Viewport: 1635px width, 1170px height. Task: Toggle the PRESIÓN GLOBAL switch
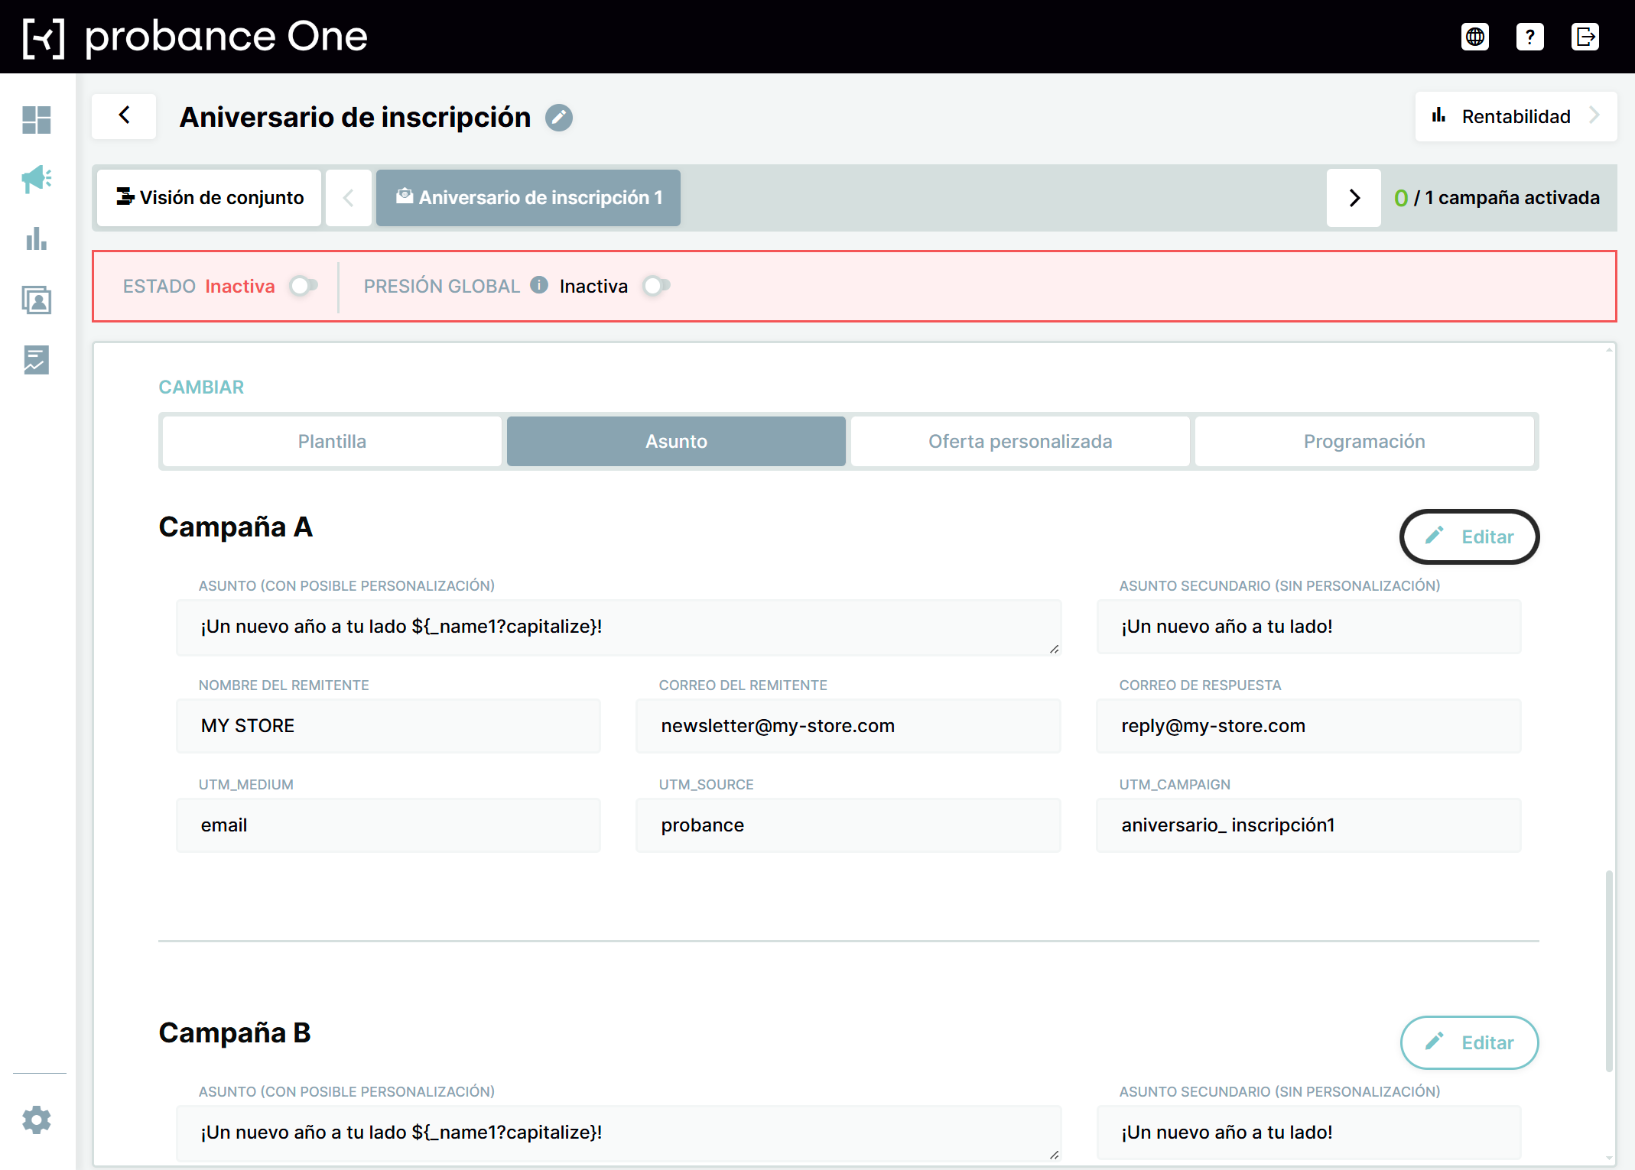(x=656, y=286)
